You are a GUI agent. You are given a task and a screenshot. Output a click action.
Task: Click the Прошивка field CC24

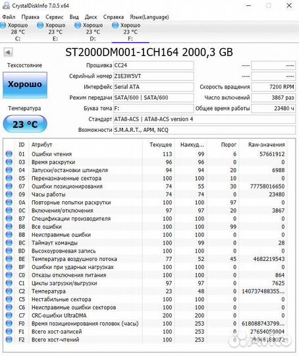(153, 65)
